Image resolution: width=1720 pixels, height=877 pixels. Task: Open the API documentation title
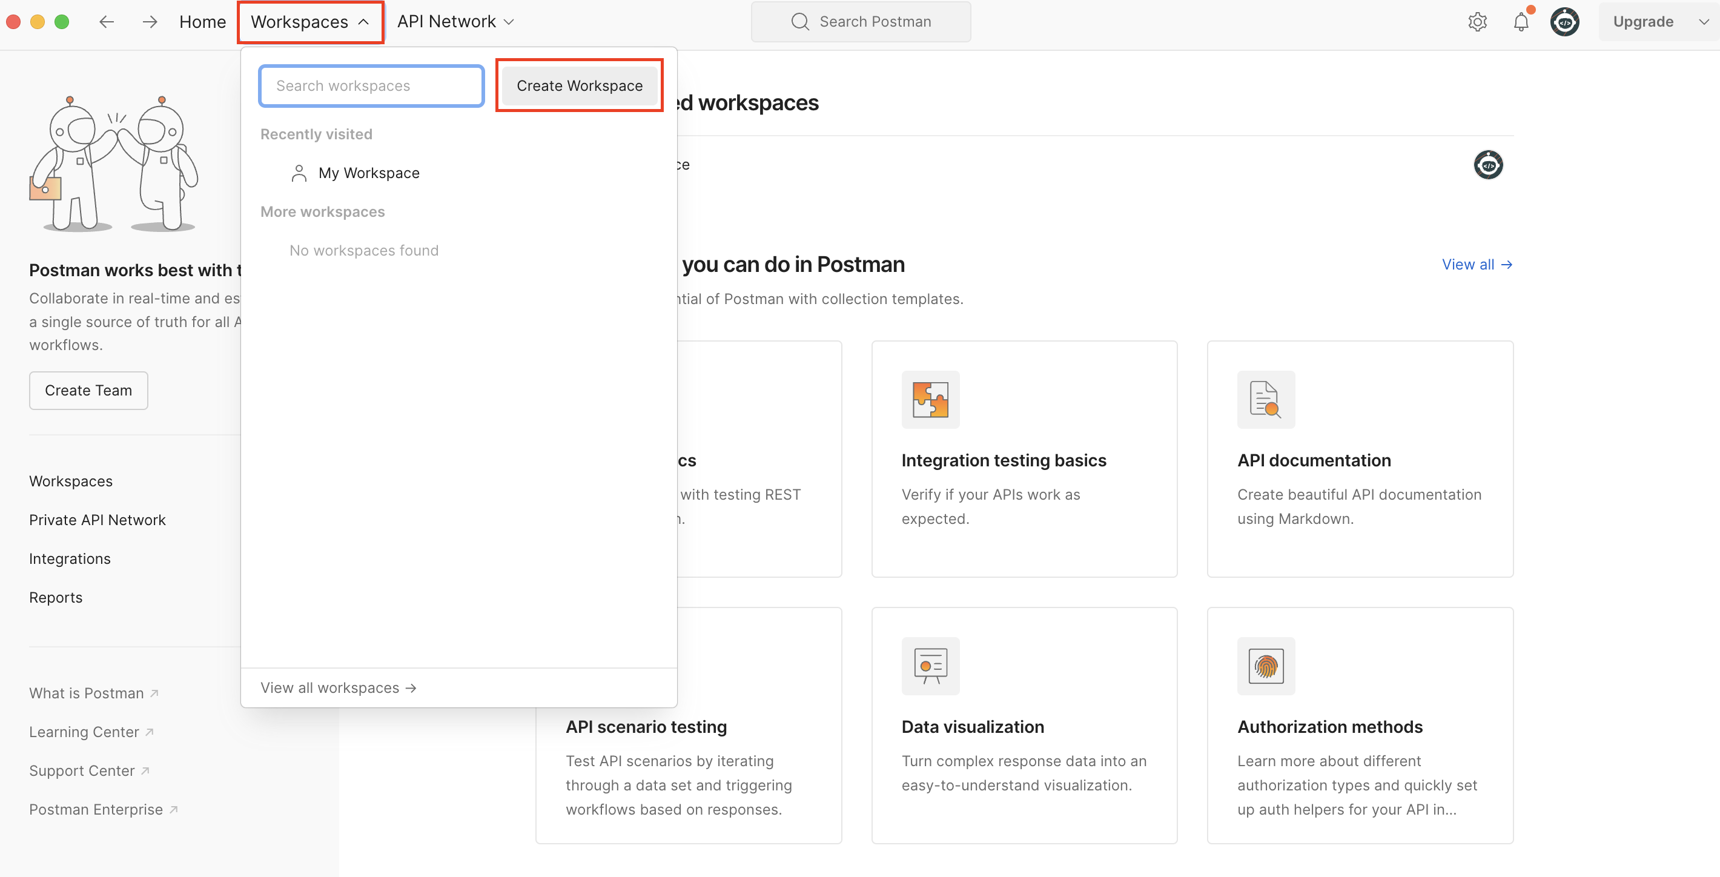[1314, 460]
